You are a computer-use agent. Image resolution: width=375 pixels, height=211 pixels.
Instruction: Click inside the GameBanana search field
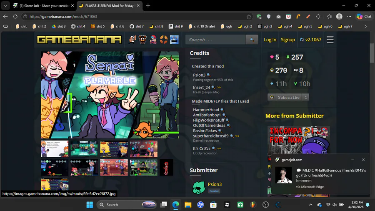tap(215, 40)
